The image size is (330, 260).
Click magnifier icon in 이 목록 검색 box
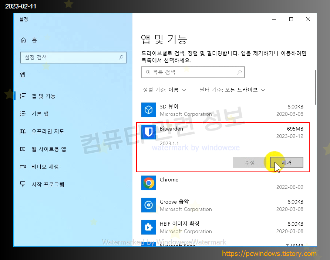(239, 72)
